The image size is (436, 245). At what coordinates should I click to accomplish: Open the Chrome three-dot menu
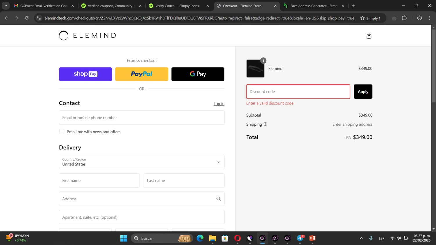[x=430, y=18]
